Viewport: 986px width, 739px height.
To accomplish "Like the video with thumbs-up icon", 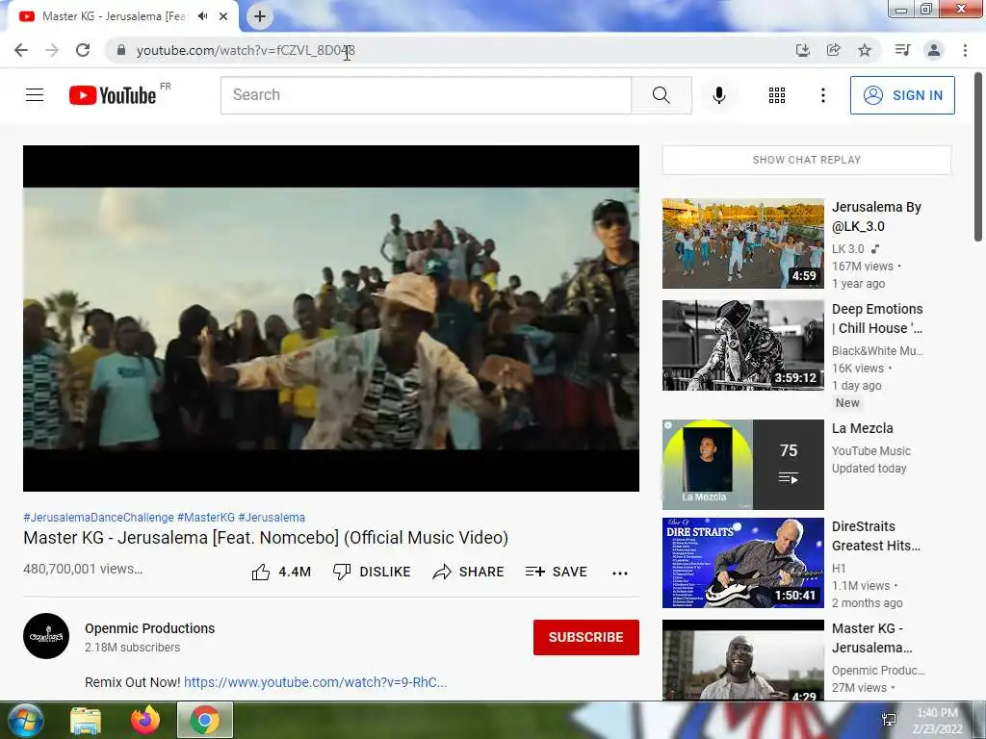I will click(261, 572).
